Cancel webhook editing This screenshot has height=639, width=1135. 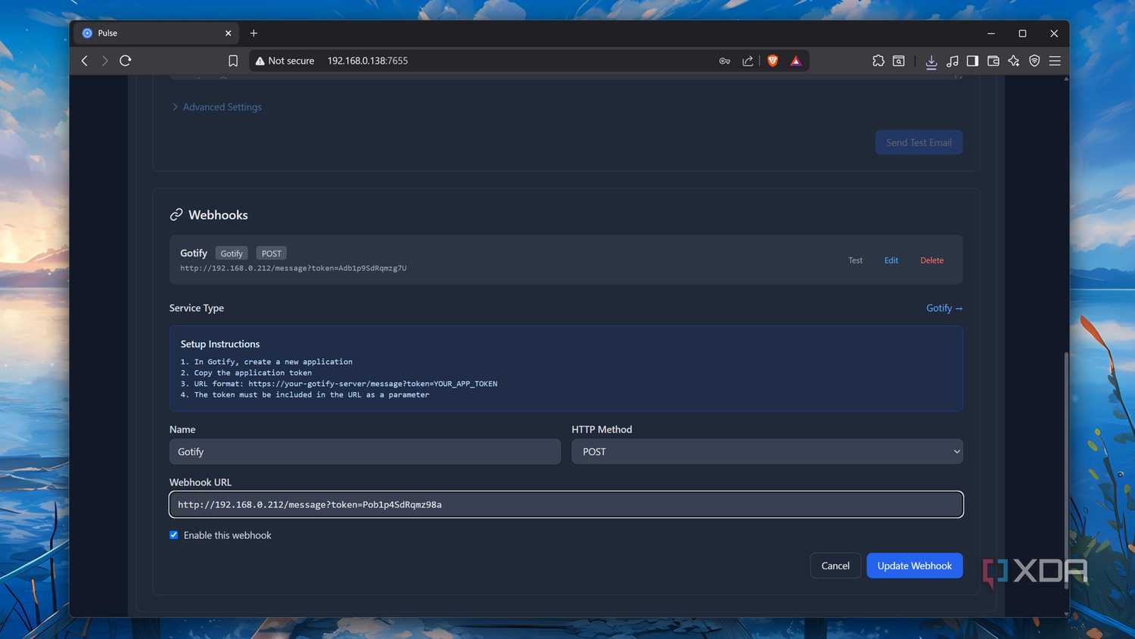pos(835,566)
